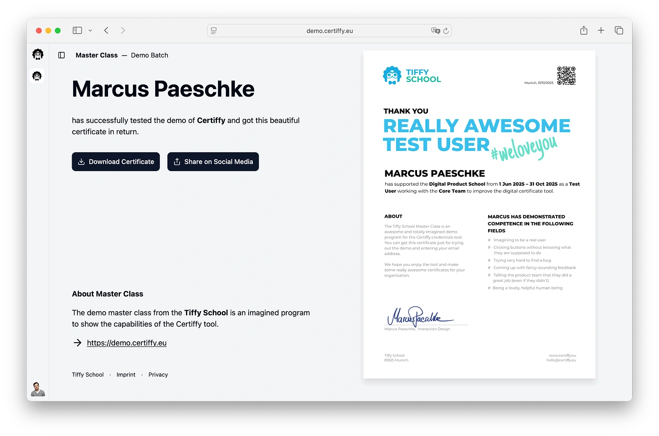Click the translation icon in the address bar
This screenshot has height=436, width=659.
coord(435,30)
